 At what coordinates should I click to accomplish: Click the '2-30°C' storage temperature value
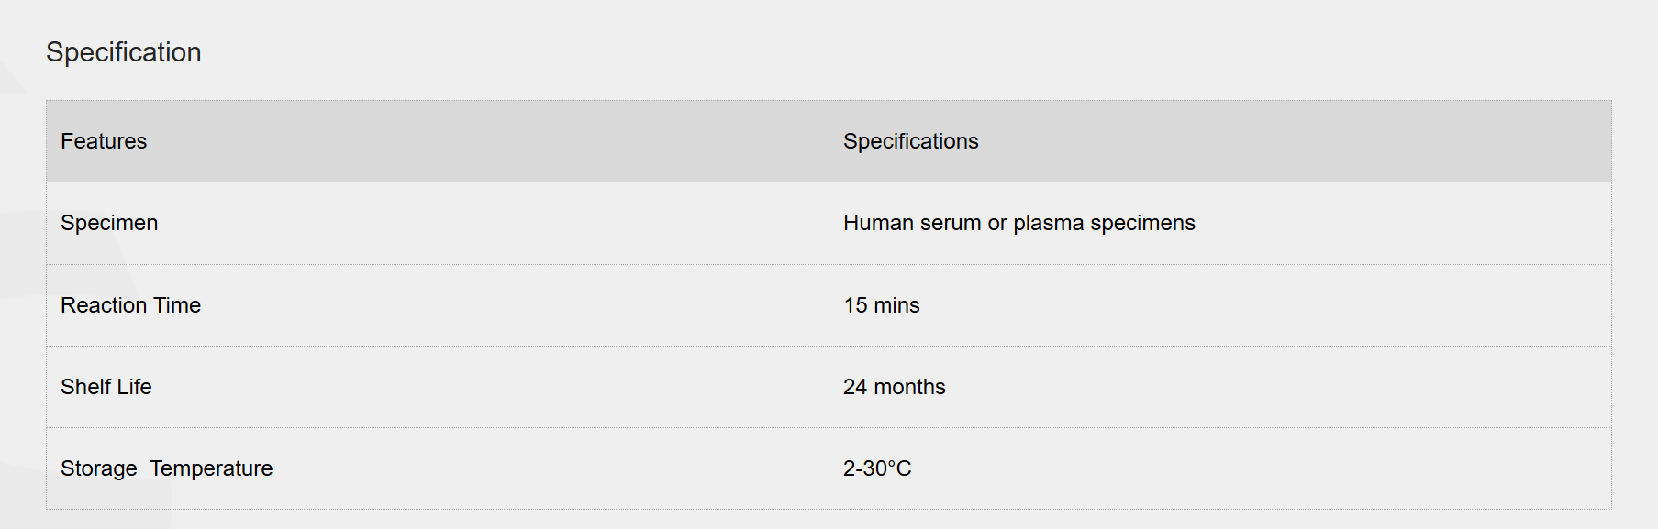click(x=877, y=468)
